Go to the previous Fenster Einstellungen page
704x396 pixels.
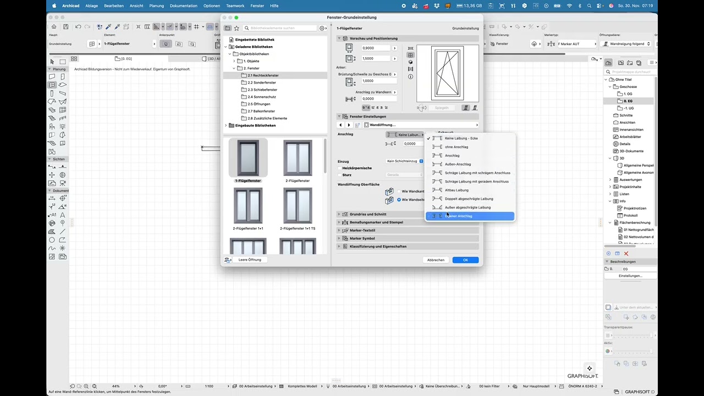[x=340, y=125]
